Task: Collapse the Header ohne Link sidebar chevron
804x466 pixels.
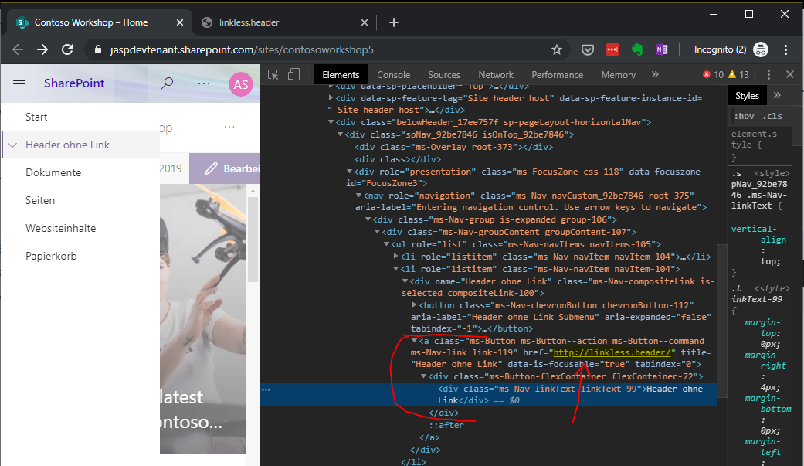Action: (x=13, y=144)
